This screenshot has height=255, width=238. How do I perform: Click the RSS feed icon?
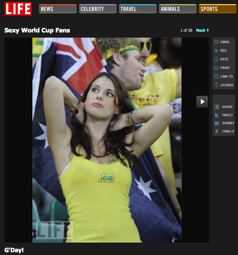tap(216, 51)
